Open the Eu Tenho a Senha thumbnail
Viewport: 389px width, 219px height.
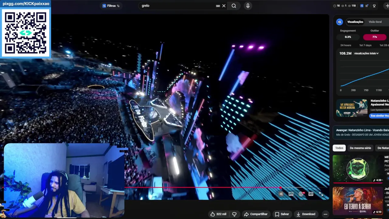click(358, 200)
